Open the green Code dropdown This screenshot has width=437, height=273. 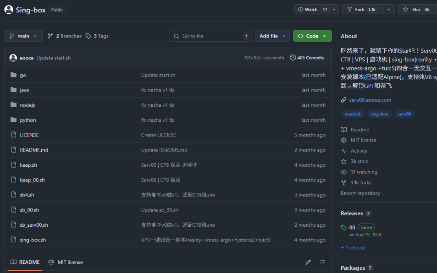[x=312, y=36]
